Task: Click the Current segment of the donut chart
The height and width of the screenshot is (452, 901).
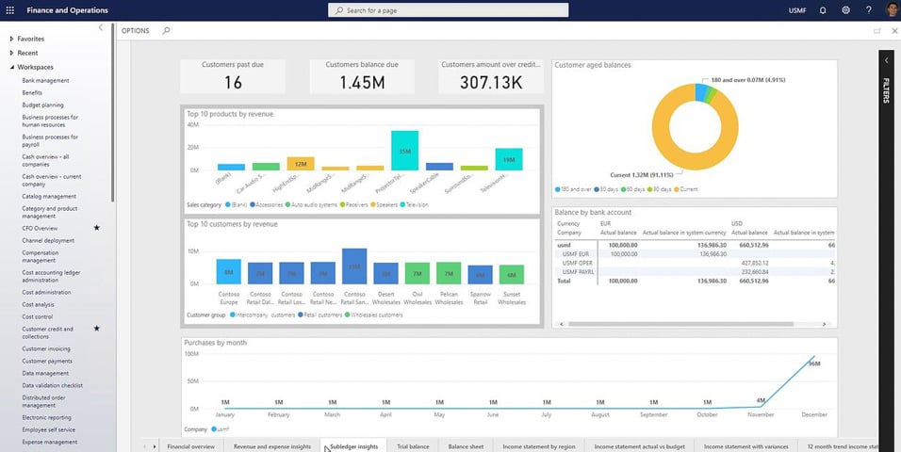Action: tap(696, 161)
